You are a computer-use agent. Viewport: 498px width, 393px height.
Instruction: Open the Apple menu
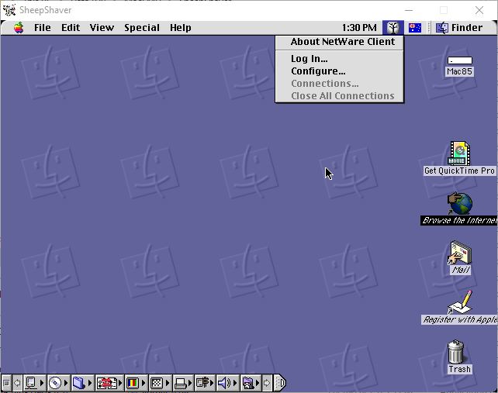click(x=19, y=28)
